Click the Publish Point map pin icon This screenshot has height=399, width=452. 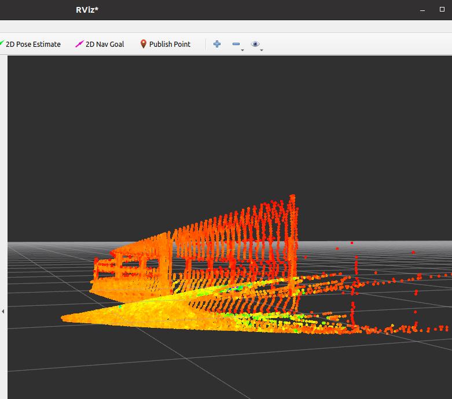[x=144, y=44]
